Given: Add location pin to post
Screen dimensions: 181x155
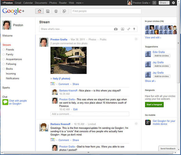Looking at the screenshot, I should pos(134,29).
